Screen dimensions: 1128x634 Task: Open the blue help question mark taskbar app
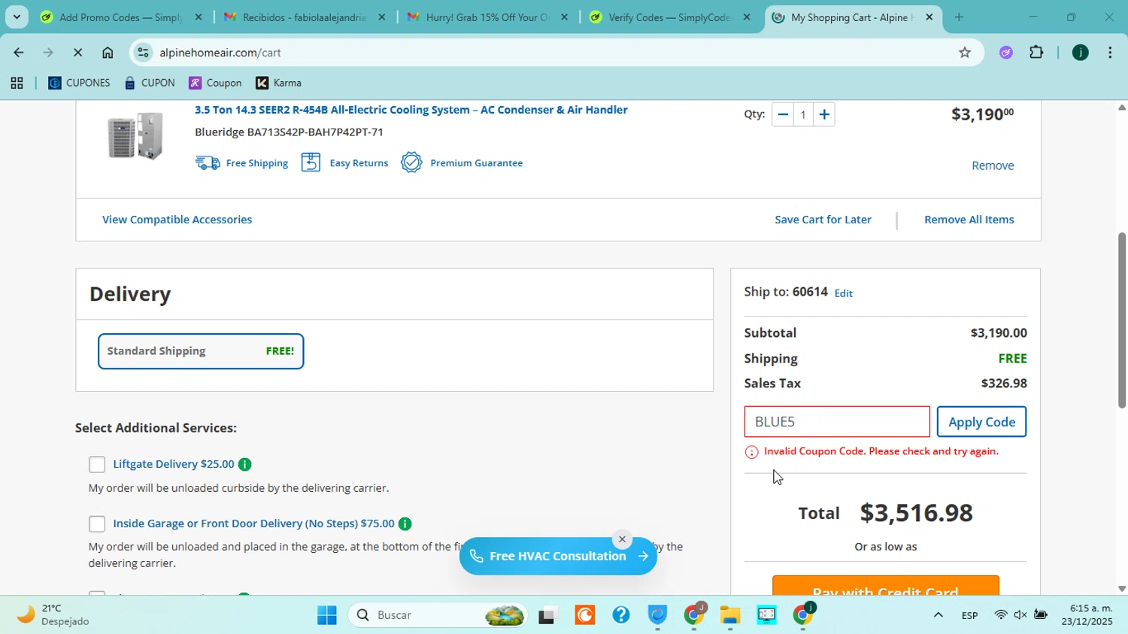click(x=621, y=616)
